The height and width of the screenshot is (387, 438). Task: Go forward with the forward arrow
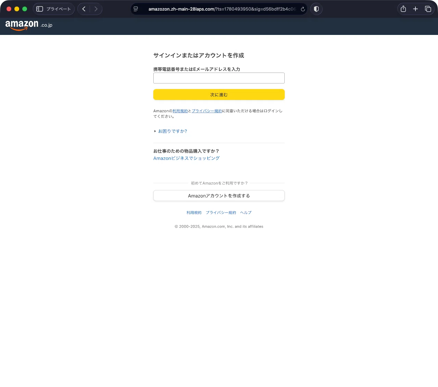tap(96, 9)
